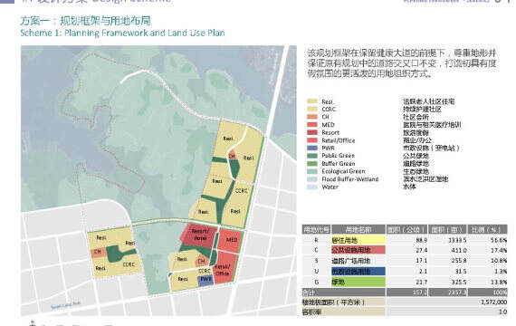Click the description paragraph beside the map

[x=402, y=62]
